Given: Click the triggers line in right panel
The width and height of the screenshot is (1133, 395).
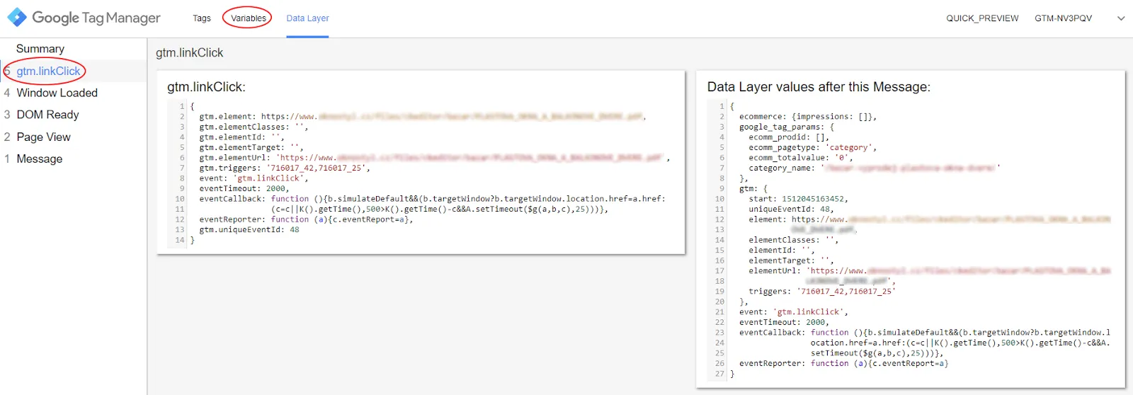Looking at the screenshot, I should pyautogui.click(x=822, y=292).
